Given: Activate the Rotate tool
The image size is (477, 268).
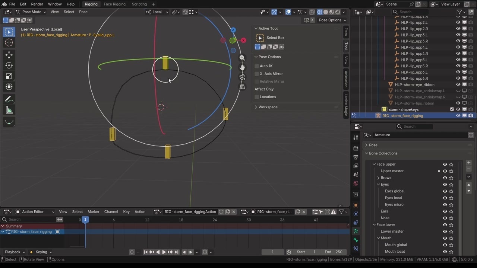Looking at the screenshot, I should (x=9, y=66).
